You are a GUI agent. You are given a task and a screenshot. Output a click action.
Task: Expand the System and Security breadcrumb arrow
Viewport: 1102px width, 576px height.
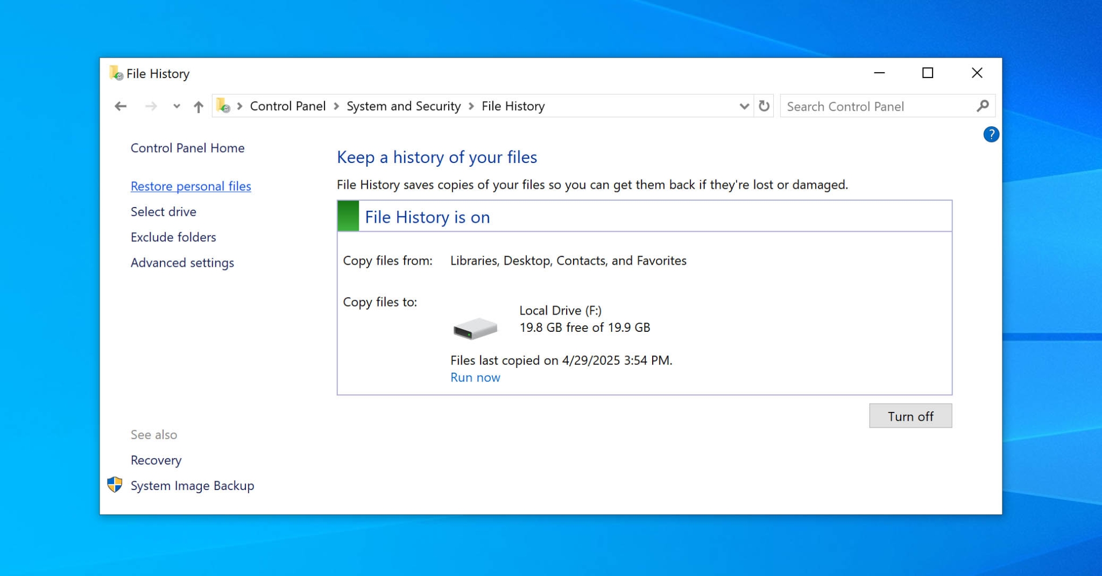point(471,106)
